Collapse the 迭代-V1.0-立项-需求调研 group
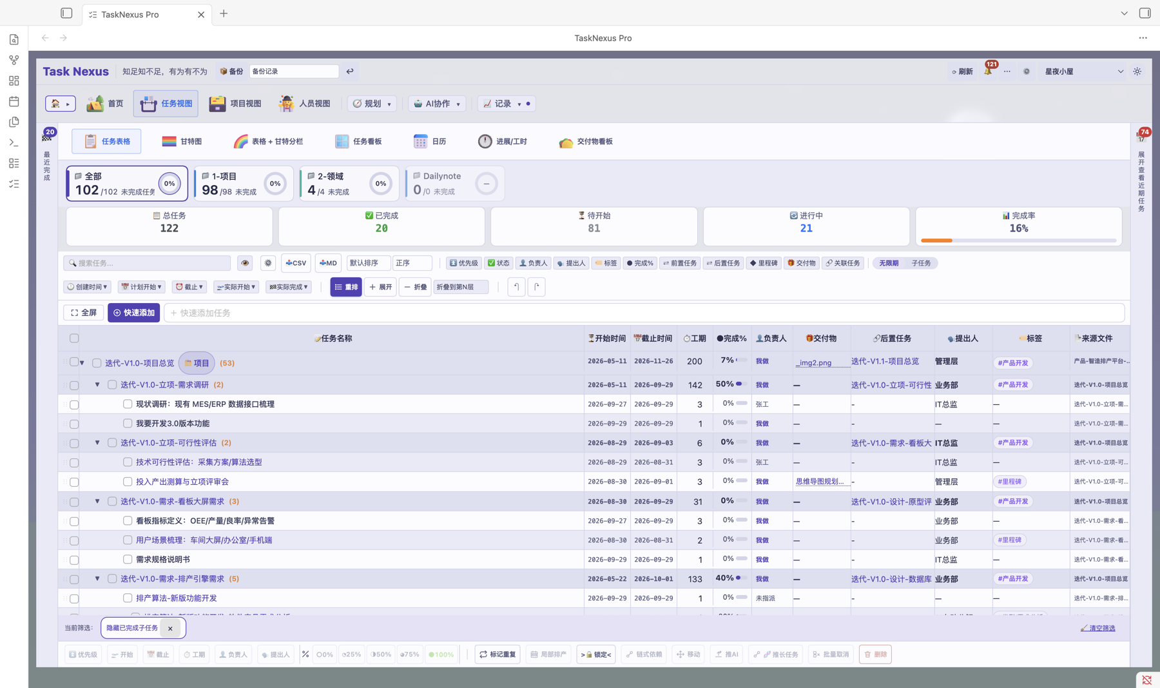 tap(97, 385)
